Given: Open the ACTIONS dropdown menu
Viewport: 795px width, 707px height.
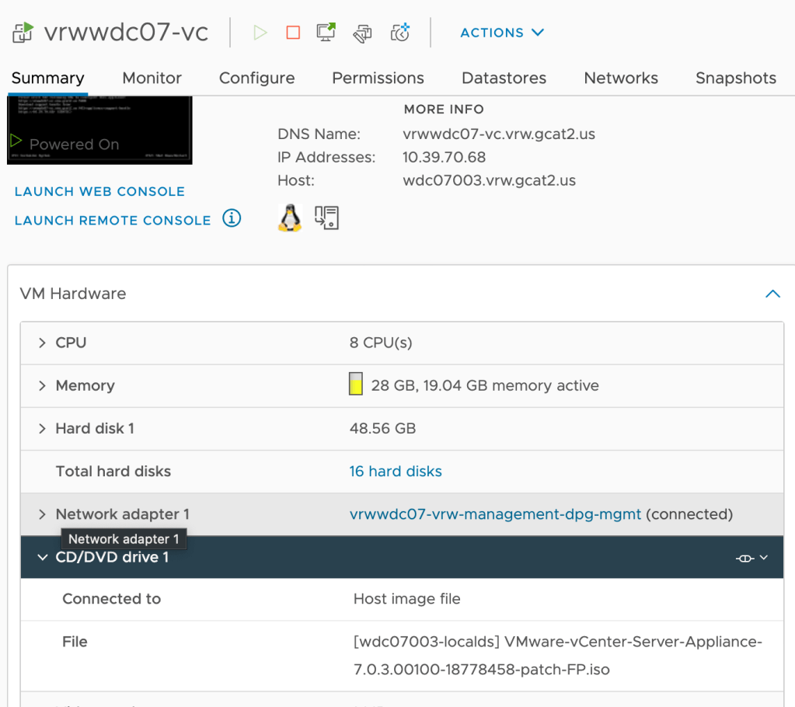Looking at the screenshot, I should tap(502, 33).
